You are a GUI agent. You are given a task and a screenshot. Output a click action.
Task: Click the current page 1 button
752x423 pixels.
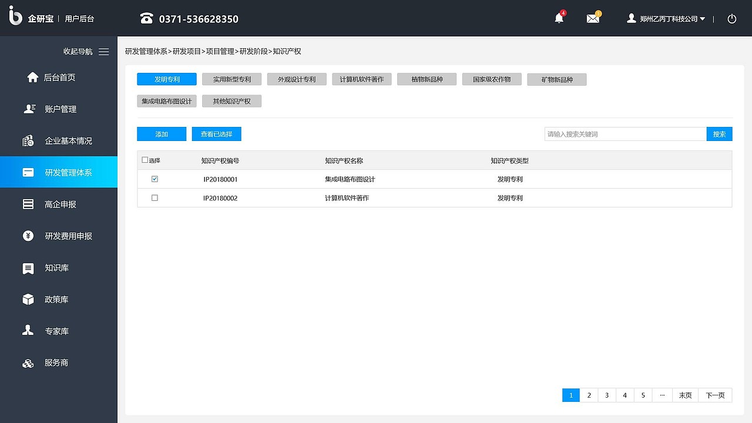coord(571,395)
